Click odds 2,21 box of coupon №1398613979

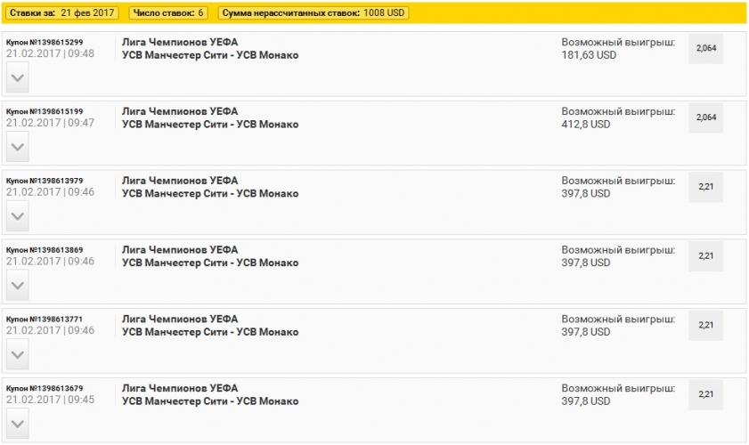(705, 187)
